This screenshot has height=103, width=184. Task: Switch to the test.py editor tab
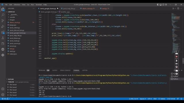[x=105, y=9]
